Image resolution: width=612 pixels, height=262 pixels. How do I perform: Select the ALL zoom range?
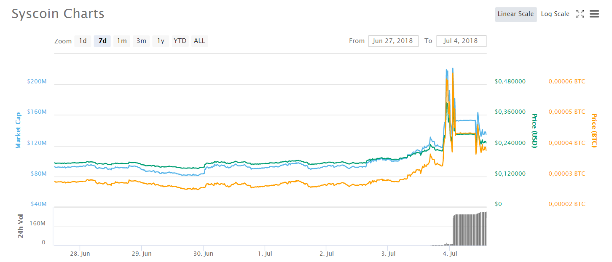(199, 41)
